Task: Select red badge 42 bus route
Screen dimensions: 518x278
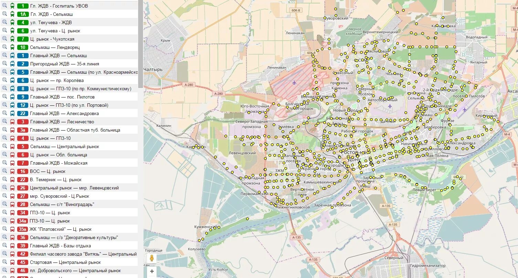Action: coord(23,254)
